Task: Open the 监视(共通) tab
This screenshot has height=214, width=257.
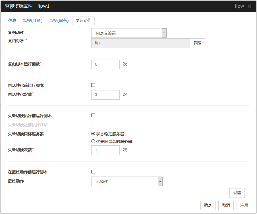Action: click(33, 20)
